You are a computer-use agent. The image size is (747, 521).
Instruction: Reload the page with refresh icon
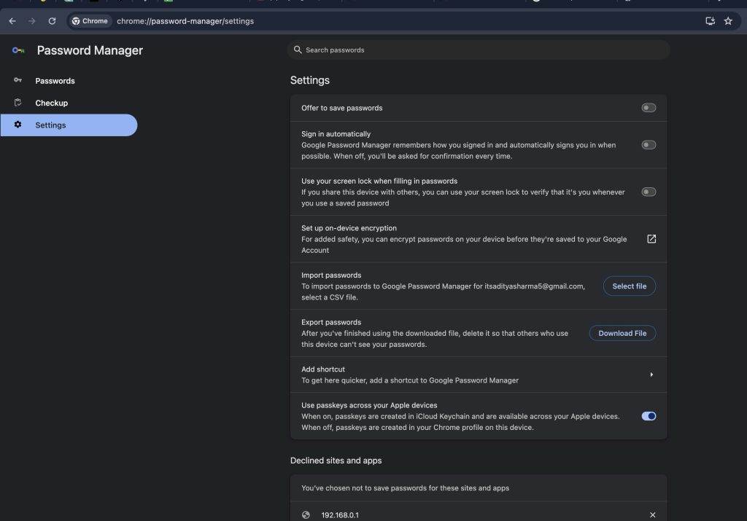[x=53, y=21]
